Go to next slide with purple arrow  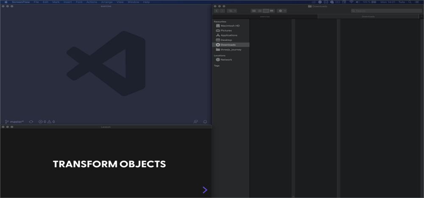click(x=205, y=190)
